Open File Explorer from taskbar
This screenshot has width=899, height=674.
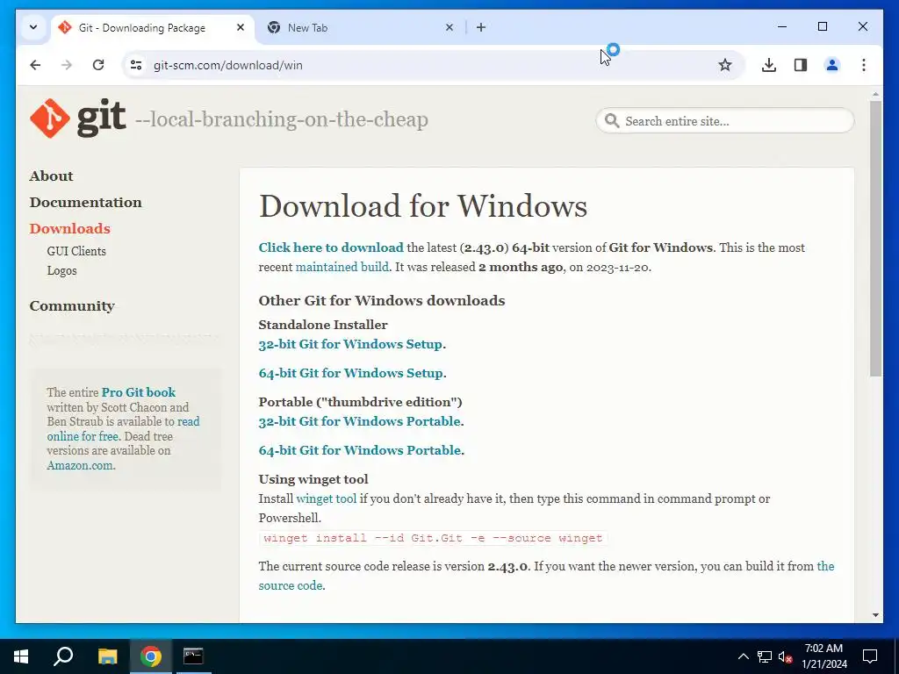click(107, 656)
